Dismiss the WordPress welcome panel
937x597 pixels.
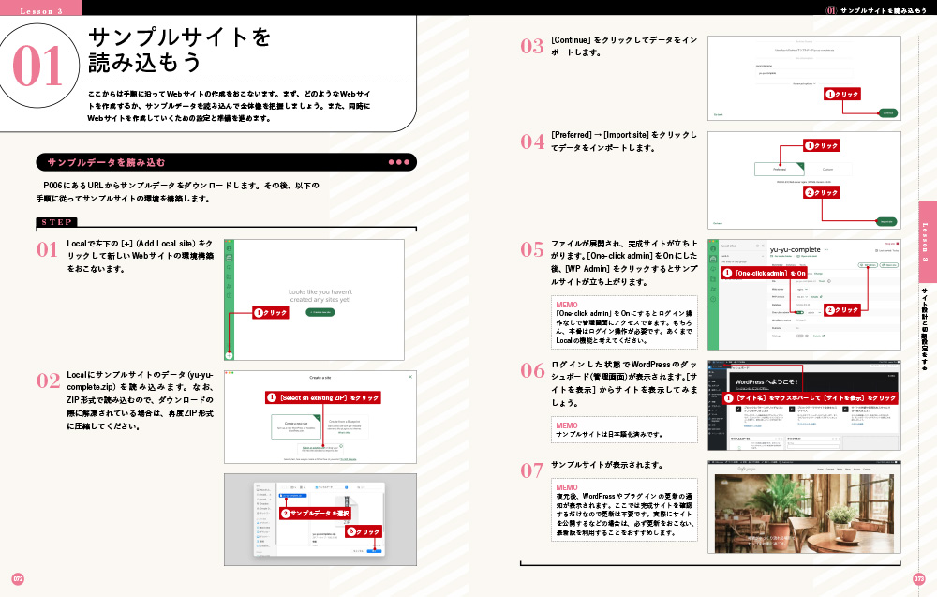[892, 376]
